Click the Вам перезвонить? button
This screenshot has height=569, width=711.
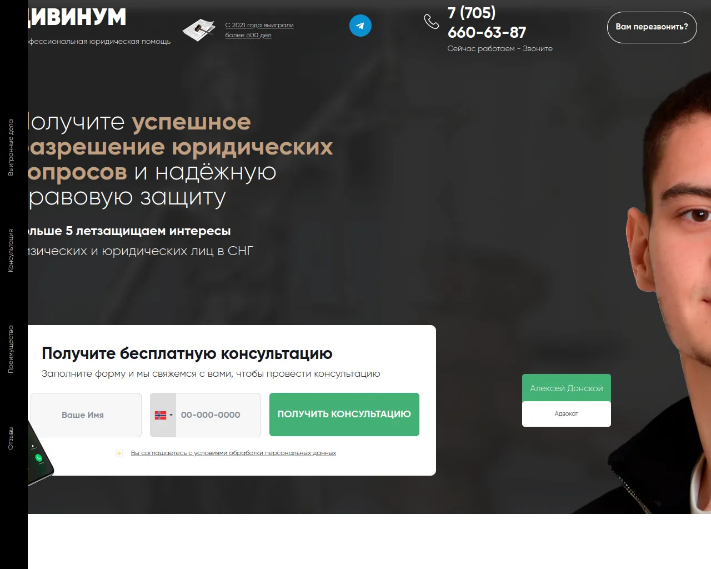click(x=652, y=27)
